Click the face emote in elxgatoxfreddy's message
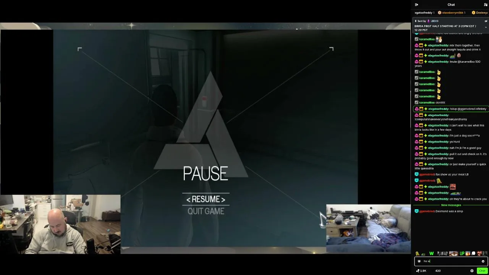Viewport: 489px width, 275px height. click(x=453, y=187)
